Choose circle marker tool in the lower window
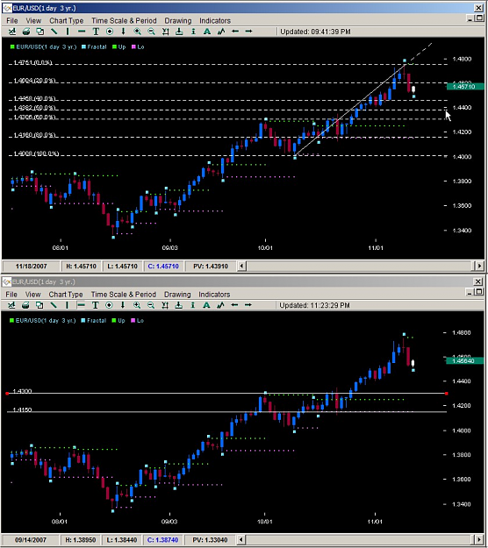 coord(109,305)
